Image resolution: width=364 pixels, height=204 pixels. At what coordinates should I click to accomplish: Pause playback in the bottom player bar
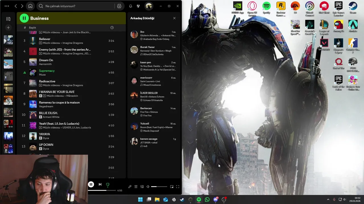91,184
